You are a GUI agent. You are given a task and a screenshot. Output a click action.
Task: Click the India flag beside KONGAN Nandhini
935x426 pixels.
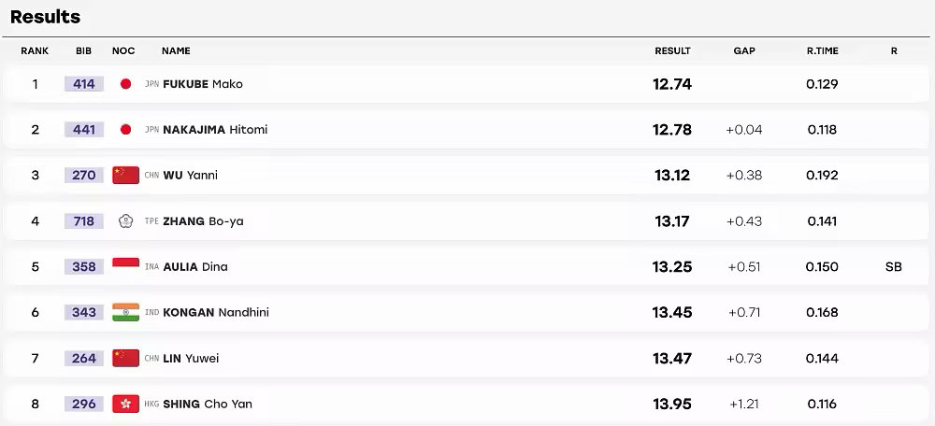125,312
